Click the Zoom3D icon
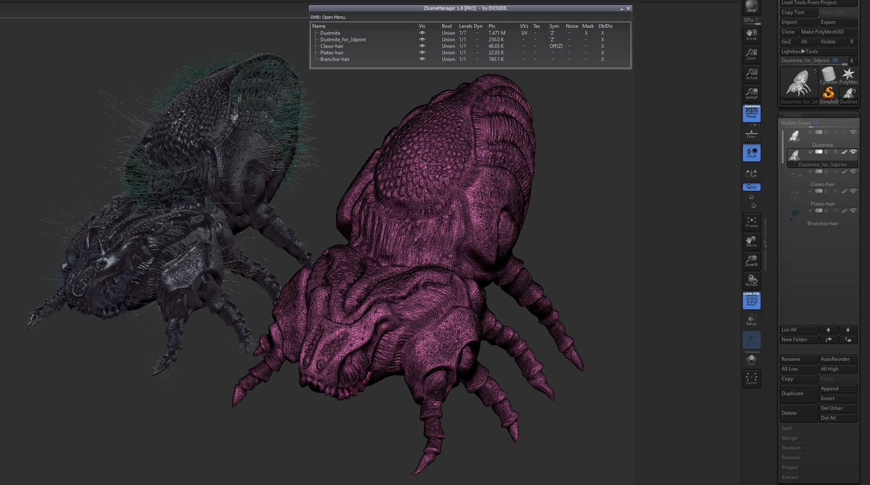 pyautogui.click(x=751, y=261)
